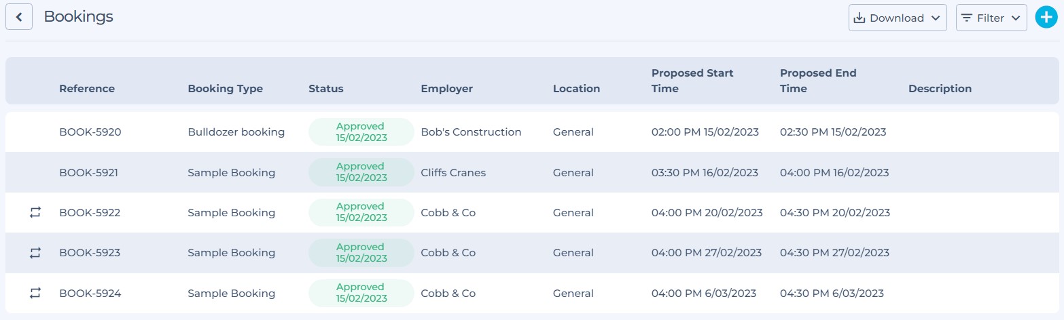
Task: Select the Cliffs Cranes employer cell
Action: [x=453, y=172]
